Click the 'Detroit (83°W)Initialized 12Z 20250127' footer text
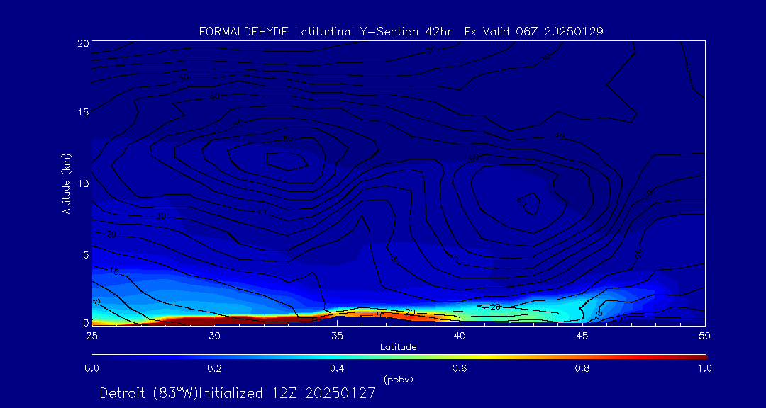 point(238,393)
